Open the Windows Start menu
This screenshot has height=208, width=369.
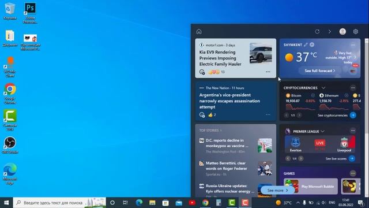(x=6, y=203)
